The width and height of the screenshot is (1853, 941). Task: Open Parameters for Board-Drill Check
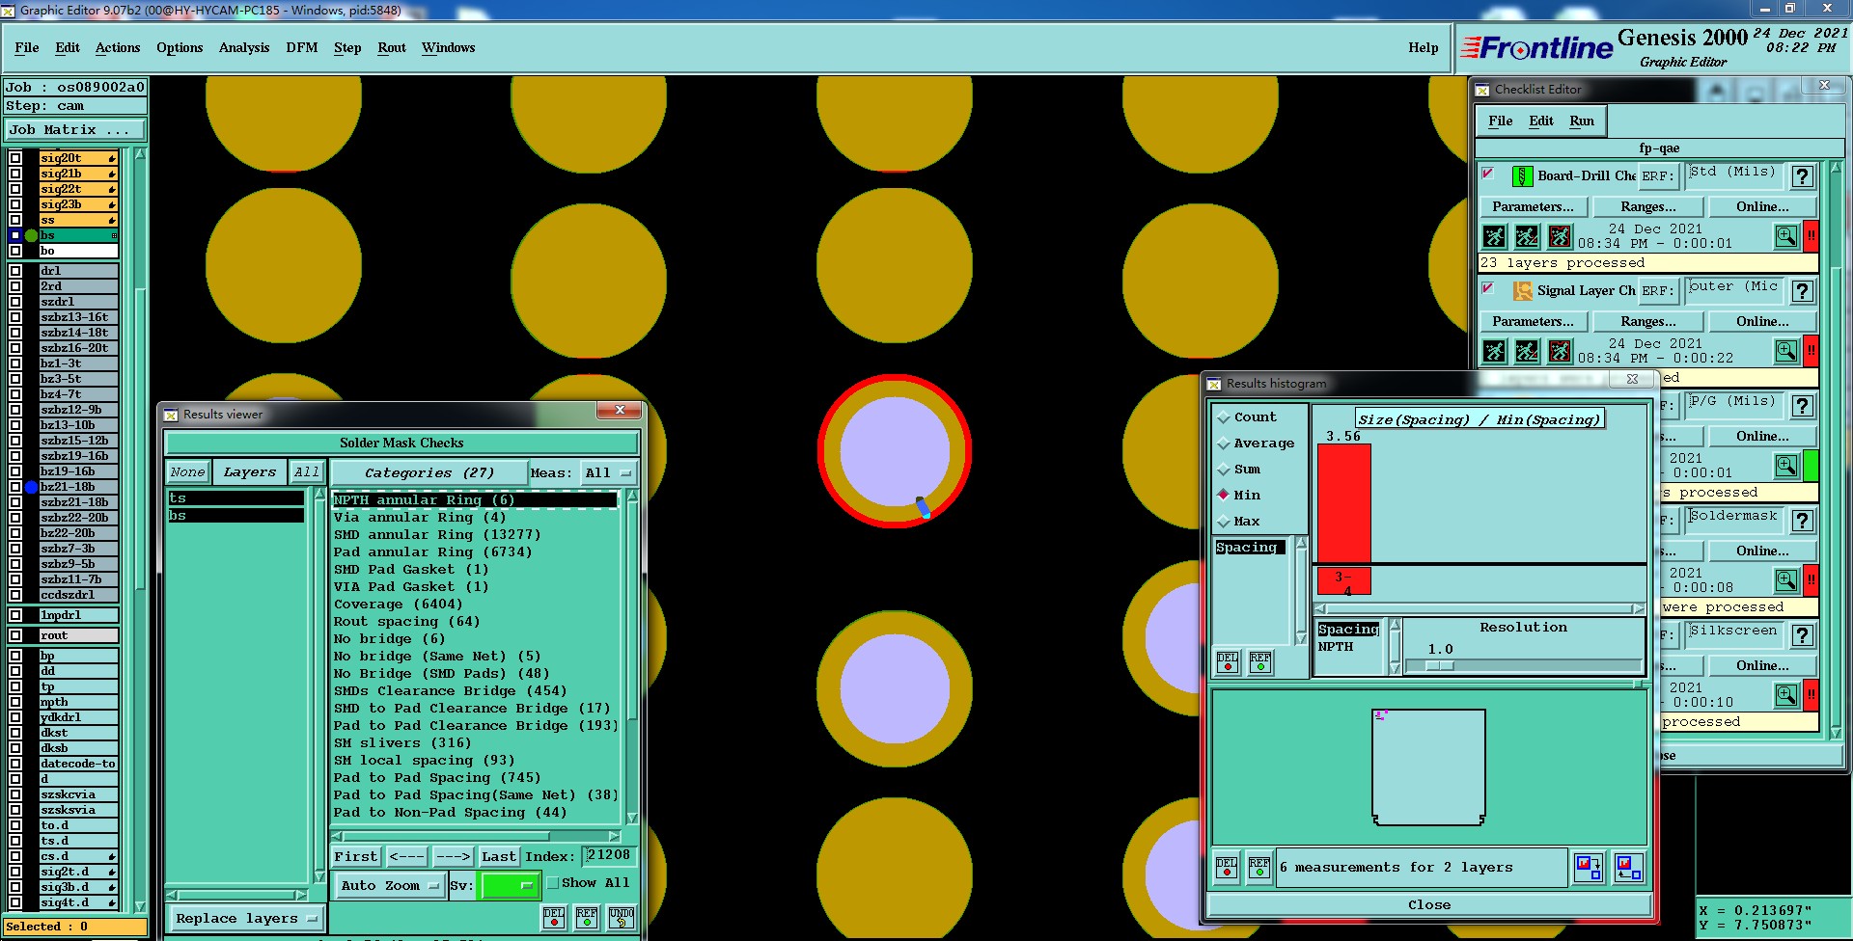[1533, 207]
